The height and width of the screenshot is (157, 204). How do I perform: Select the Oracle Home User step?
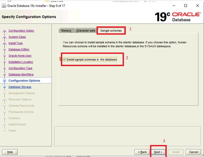(20, 56)
